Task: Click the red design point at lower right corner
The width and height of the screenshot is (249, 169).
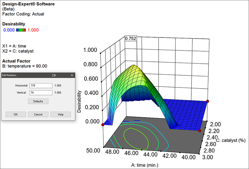Action: click(x=200, y=130)
